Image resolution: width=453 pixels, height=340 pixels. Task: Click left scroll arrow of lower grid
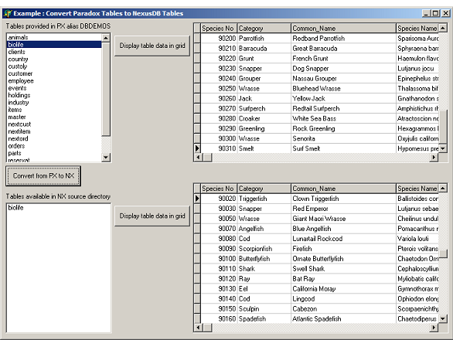click(198, 328)
